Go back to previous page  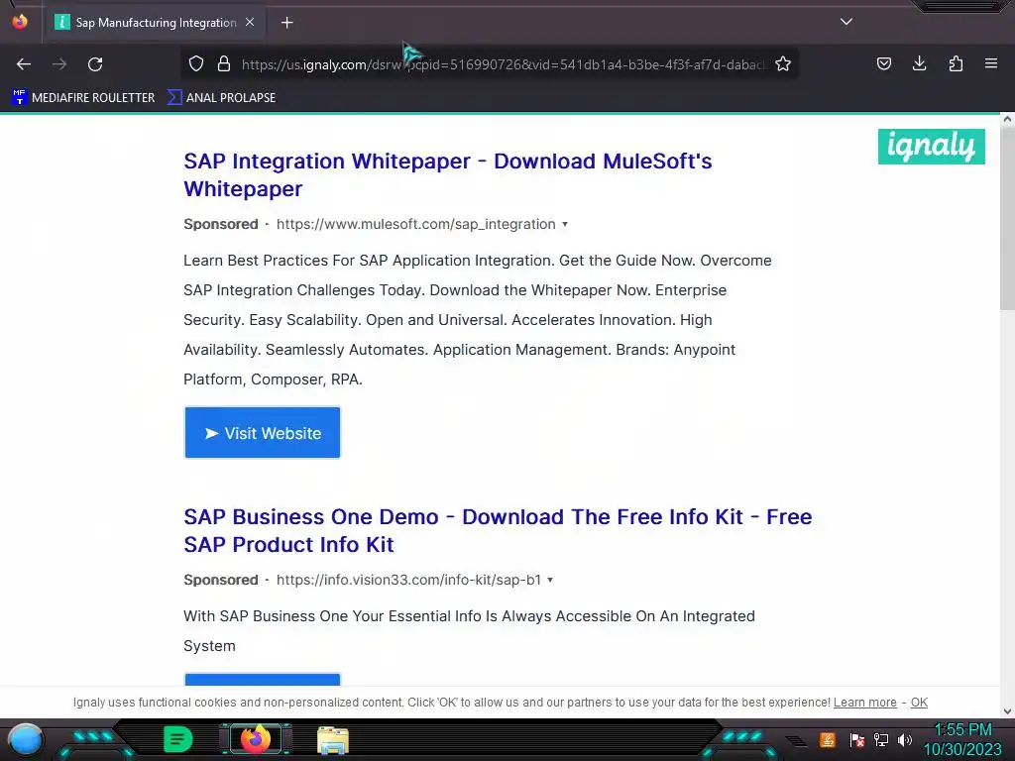[24, 64]
